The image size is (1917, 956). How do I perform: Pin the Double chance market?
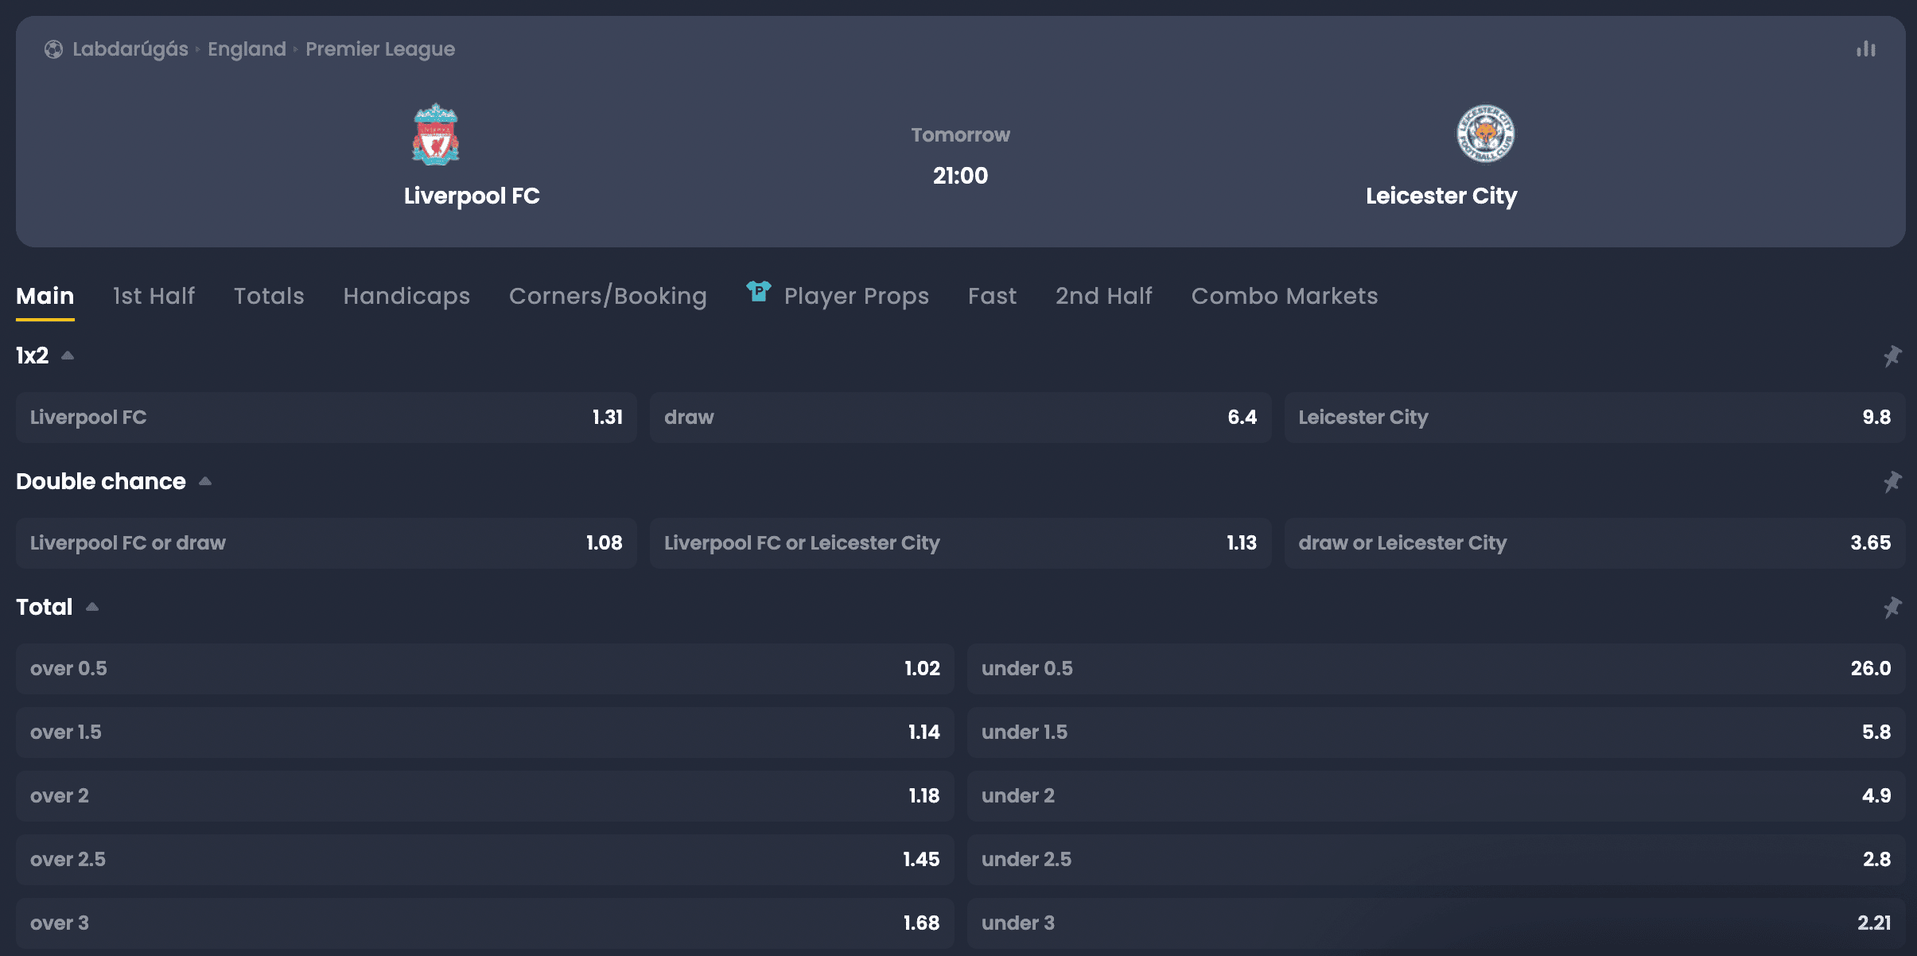tap(1892, 481)
